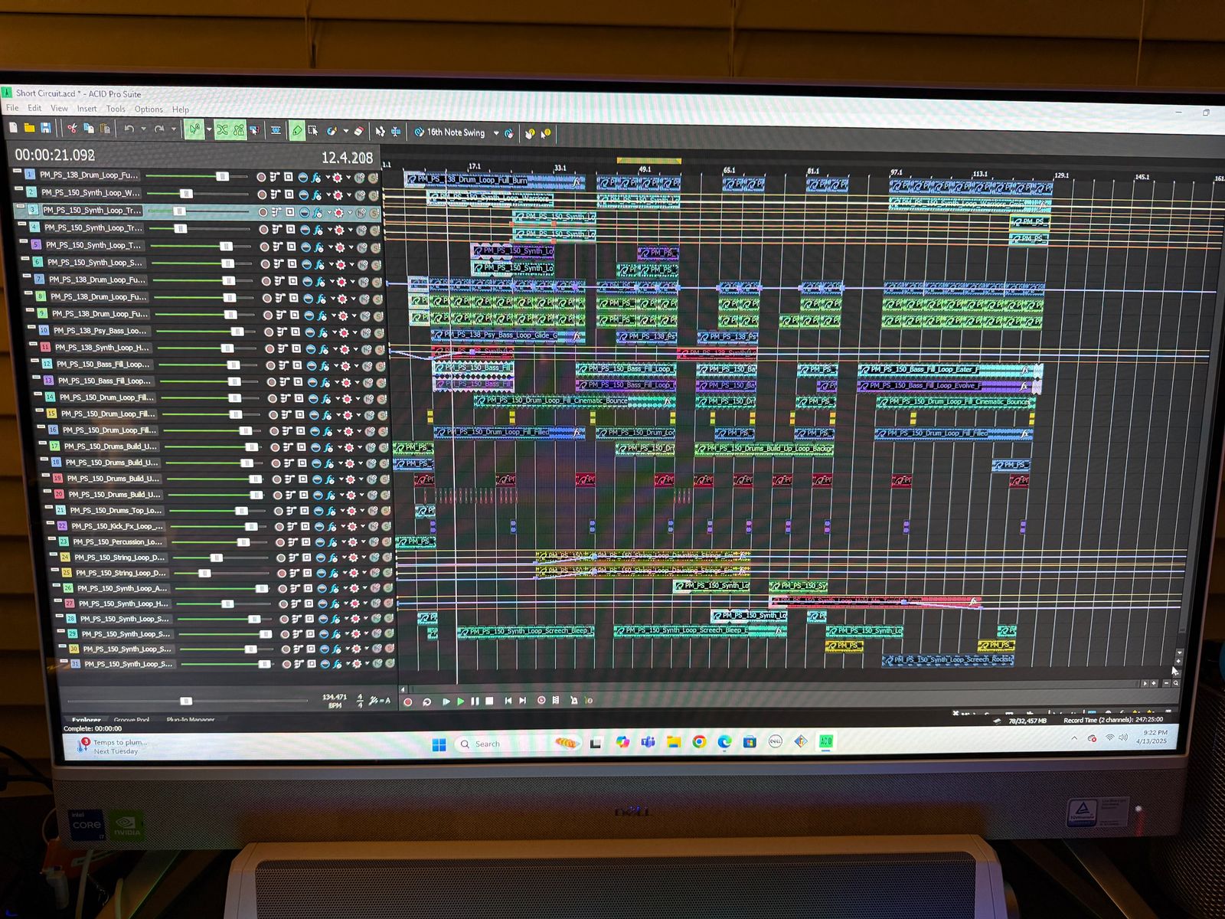This screenshot has height=919, width=1225.
Task: Click the Stop playback button
Action: pos(489,701)
